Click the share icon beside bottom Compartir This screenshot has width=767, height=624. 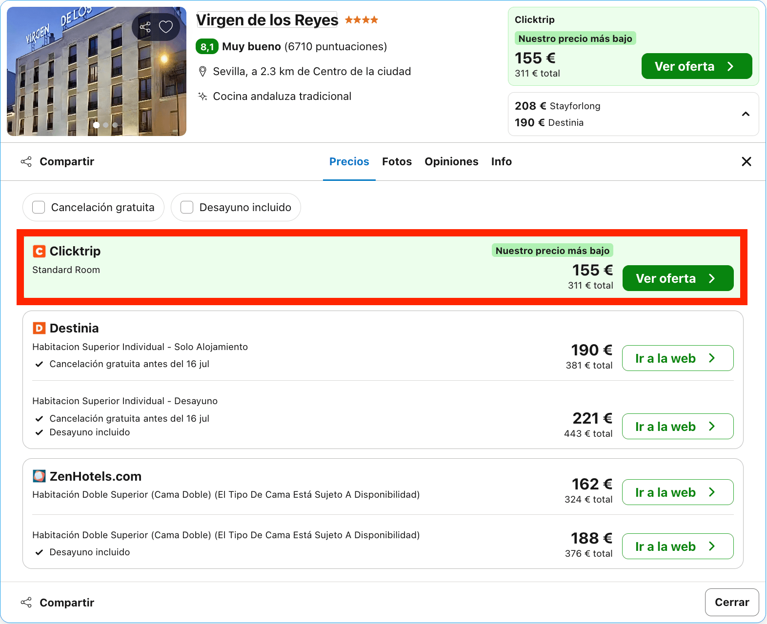click(26, 603)
